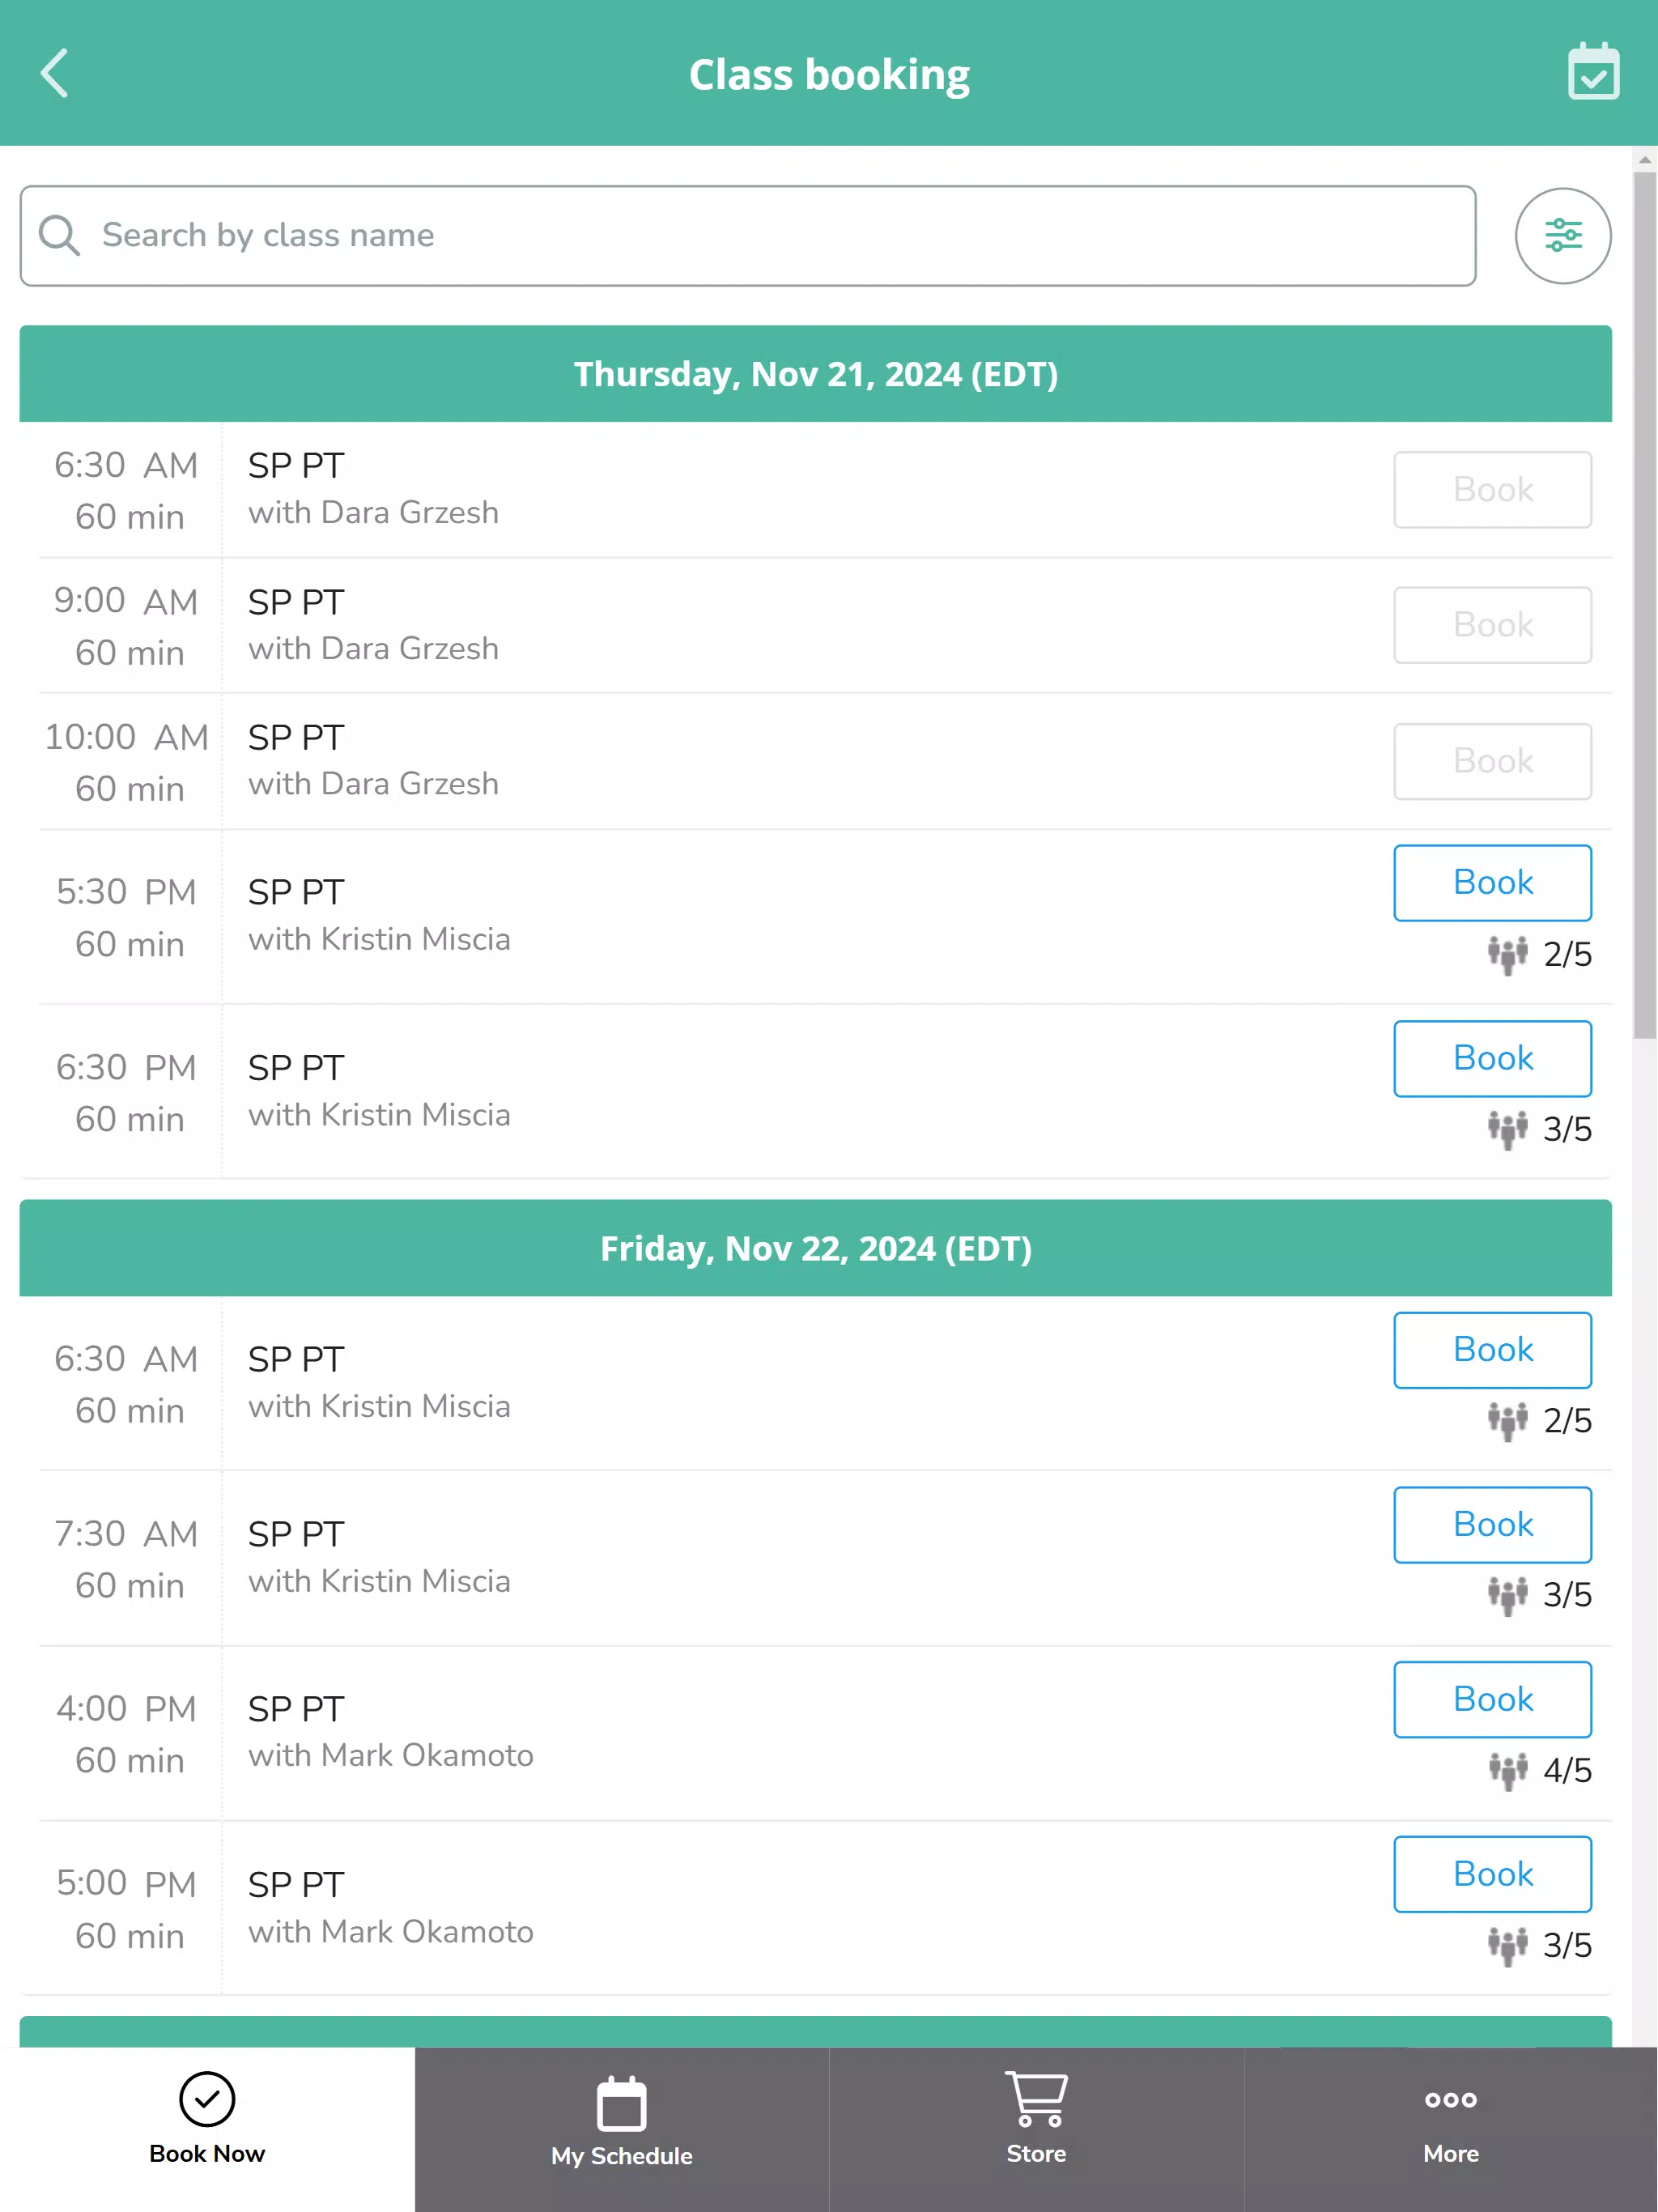The image size is (1658, 2212).
Task: Click the search magnifier icon
Action: [x=59, y=236]
